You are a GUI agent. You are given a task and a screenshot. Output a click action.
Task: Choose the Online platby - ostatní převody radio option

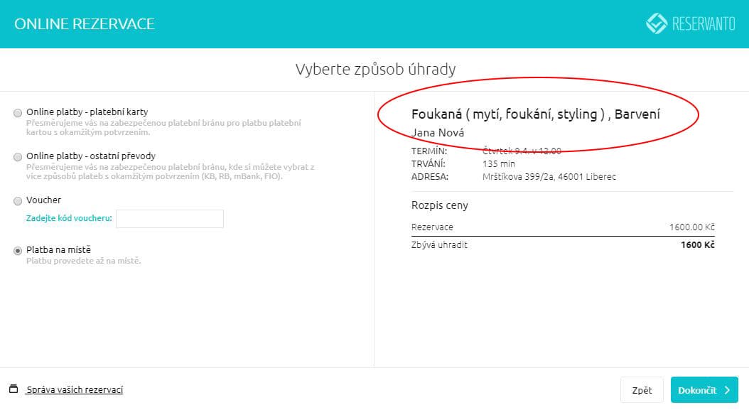point(18,156)
